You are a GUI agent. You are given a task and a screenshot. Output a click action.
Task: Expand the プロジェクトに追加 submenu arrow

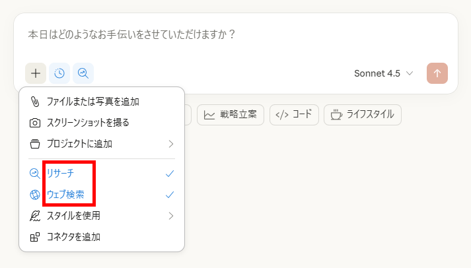170,144
